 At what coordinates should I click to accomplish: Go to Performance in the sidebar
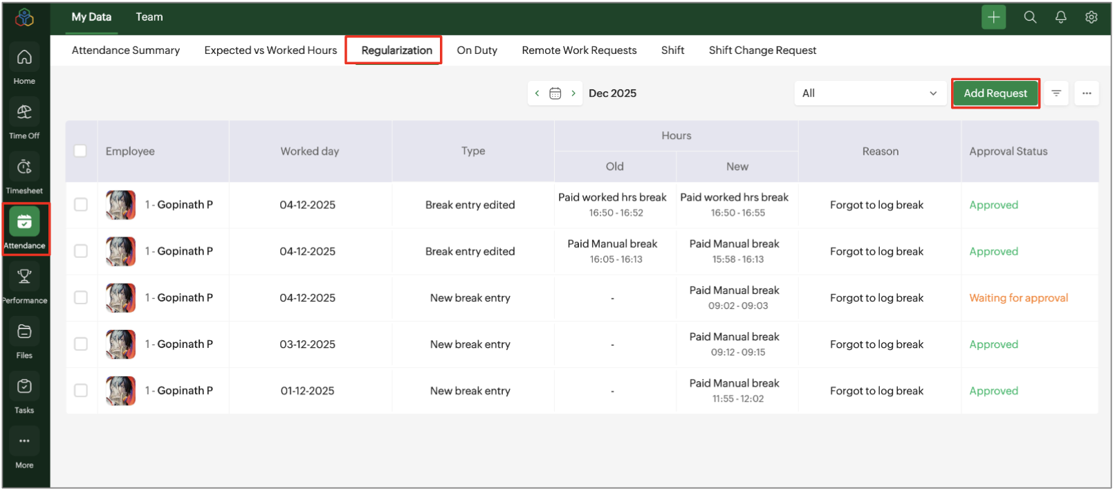tap(24, 277)
